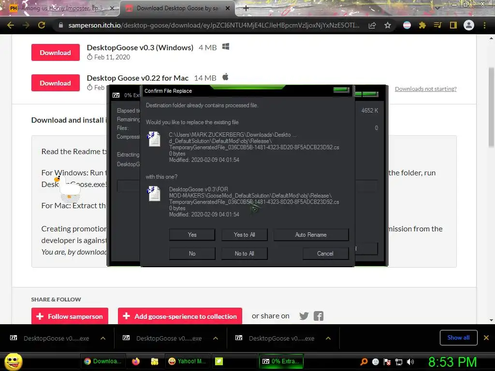Open Yahoo! Messenger taskbar item
This screenshot has height=371, width=495.
tap(187, 361)
